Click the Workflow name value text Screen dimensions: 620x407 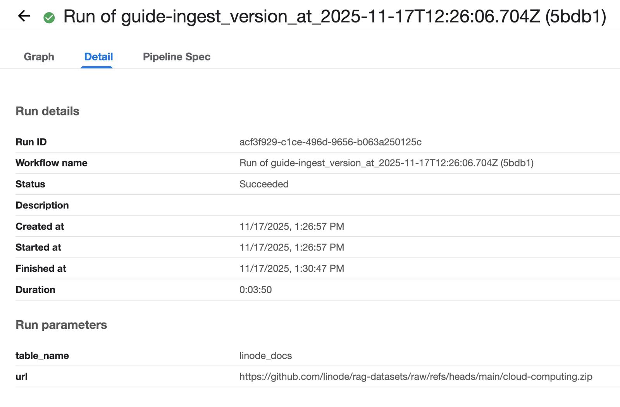386,163
